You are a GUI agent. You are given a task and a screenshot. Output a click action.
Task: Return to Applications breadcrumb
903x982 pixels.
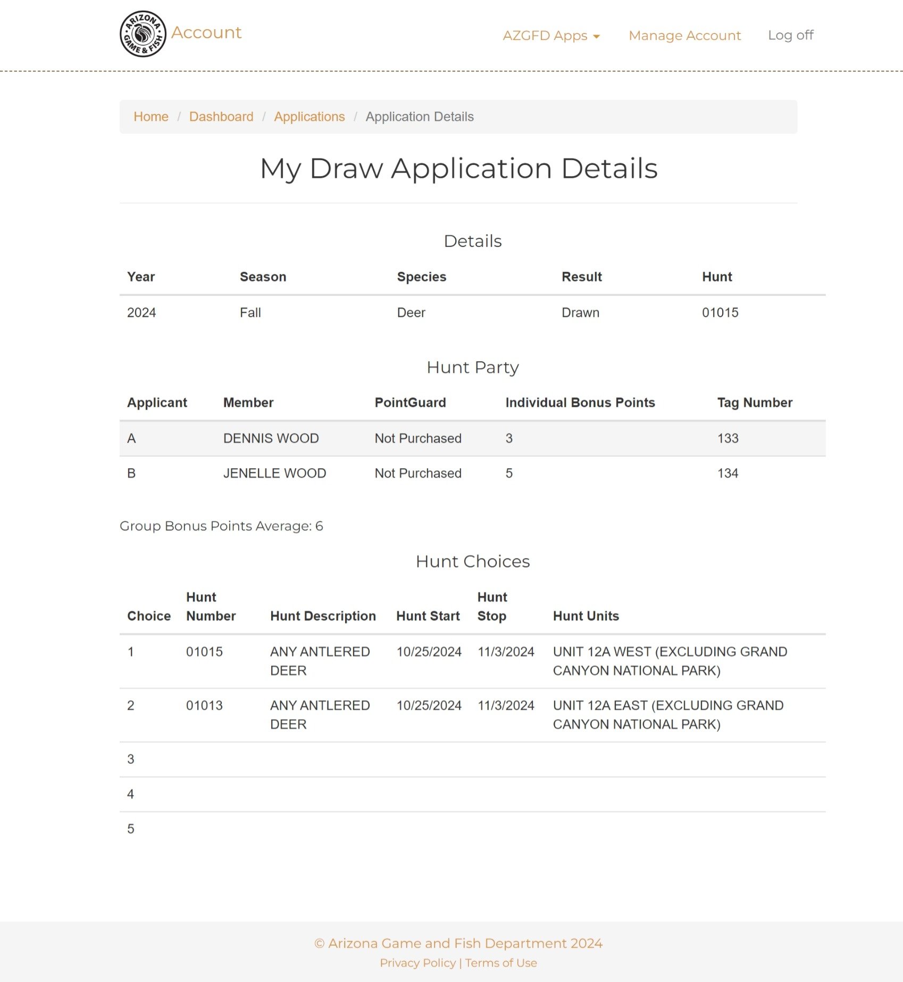[x=309, y=116]
